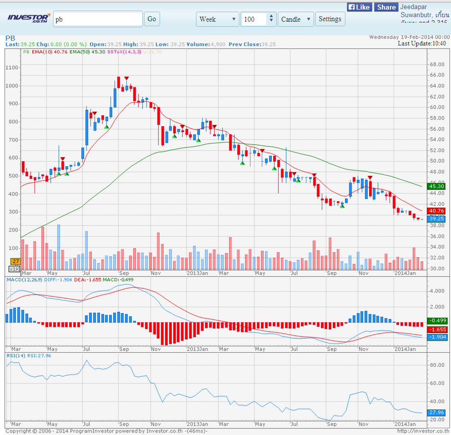
Task: Click the blue 39.25 last price tag
Action: (x=437, y=219)
